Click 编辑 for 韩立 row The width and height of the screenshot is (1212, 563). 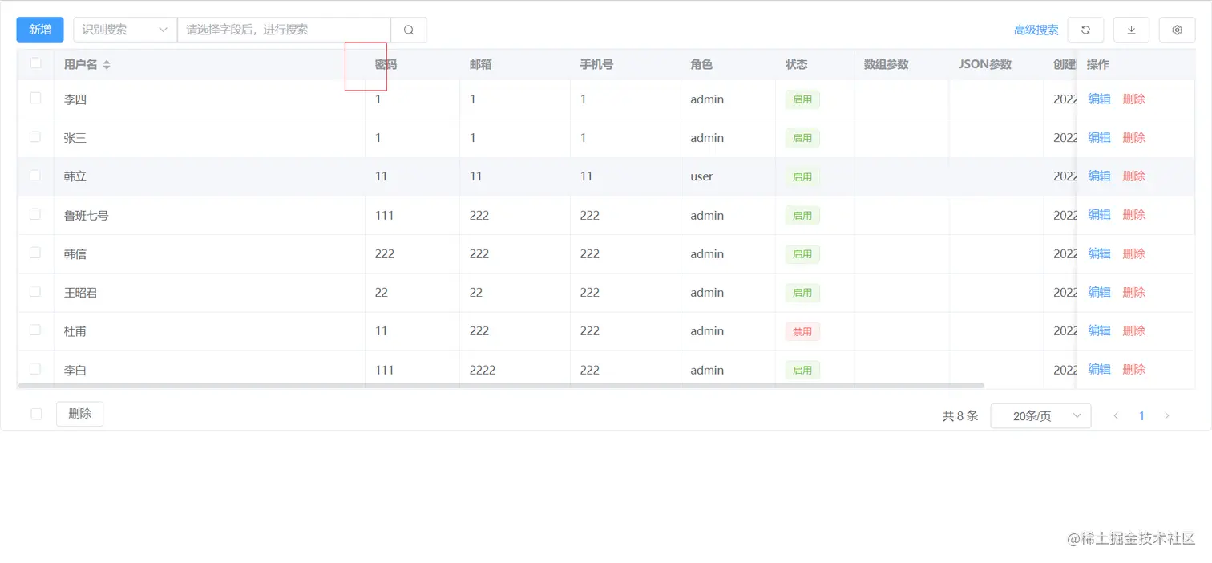coord(1099,176)
